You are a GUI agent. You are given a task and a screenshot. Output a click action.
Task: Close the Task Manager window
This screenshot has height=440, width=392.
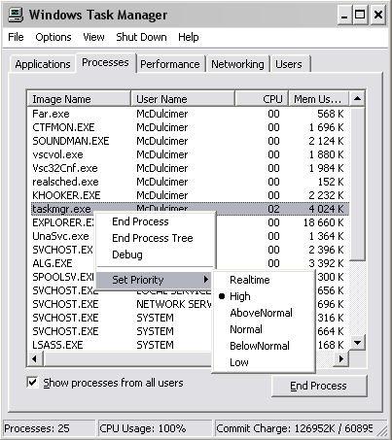tap(378, 15)
